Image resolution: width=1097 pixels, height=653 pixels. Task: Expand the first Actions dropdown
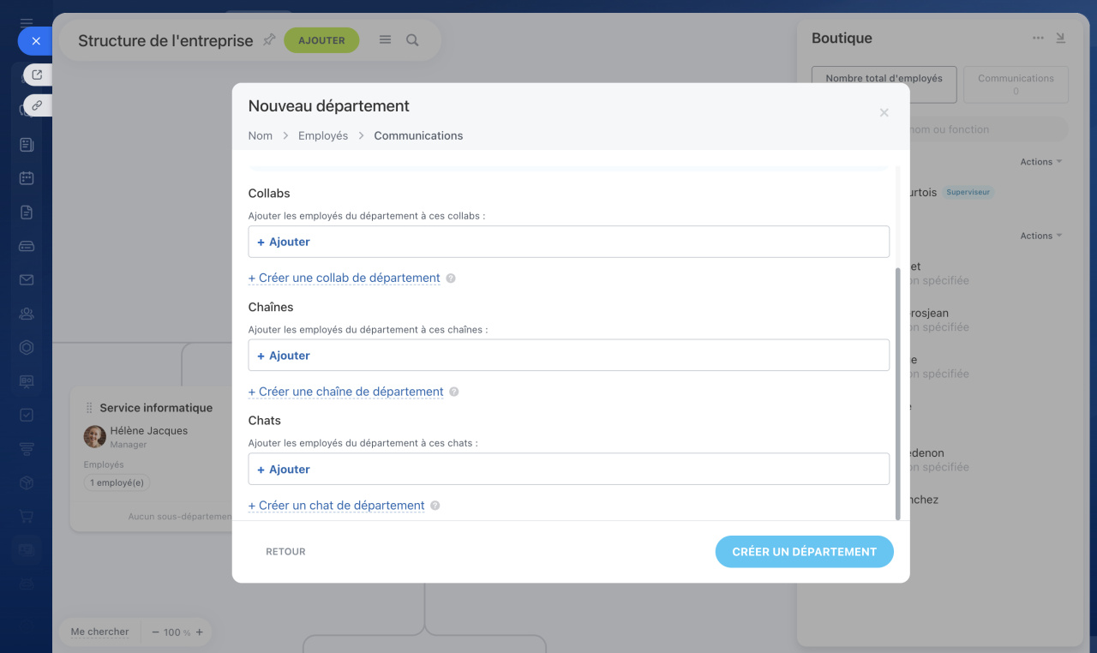click(1040, 162)
